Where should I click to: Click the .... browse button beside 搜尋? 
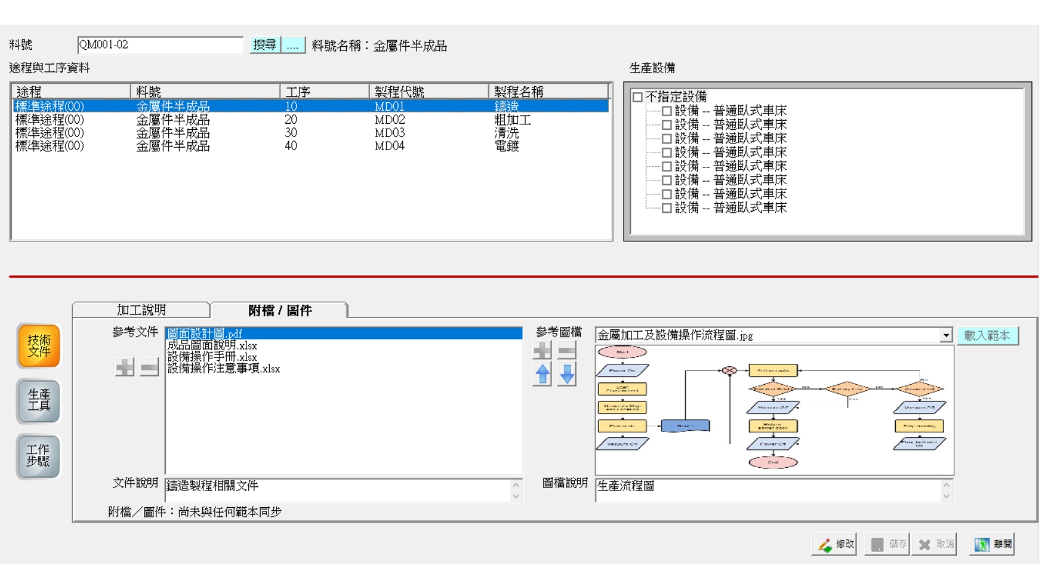click(x=293, y=45)
